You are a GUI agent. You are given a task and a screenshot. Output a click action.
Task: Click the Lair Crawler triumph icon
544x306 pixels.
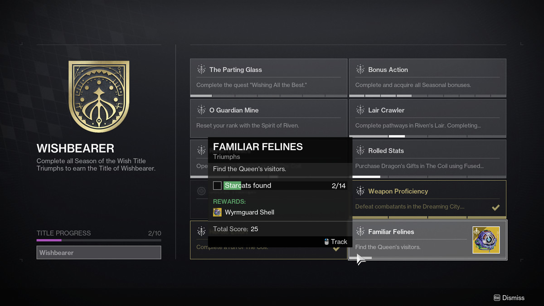[x=360, y=110]
